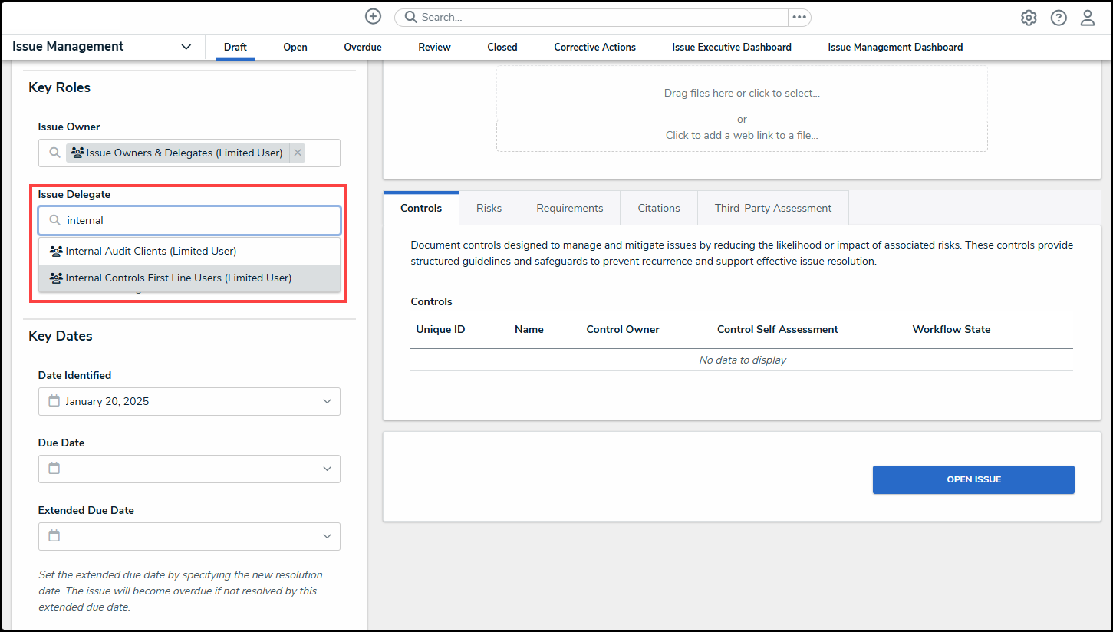Click the search bar ellipsis options icon

point(799,17)
